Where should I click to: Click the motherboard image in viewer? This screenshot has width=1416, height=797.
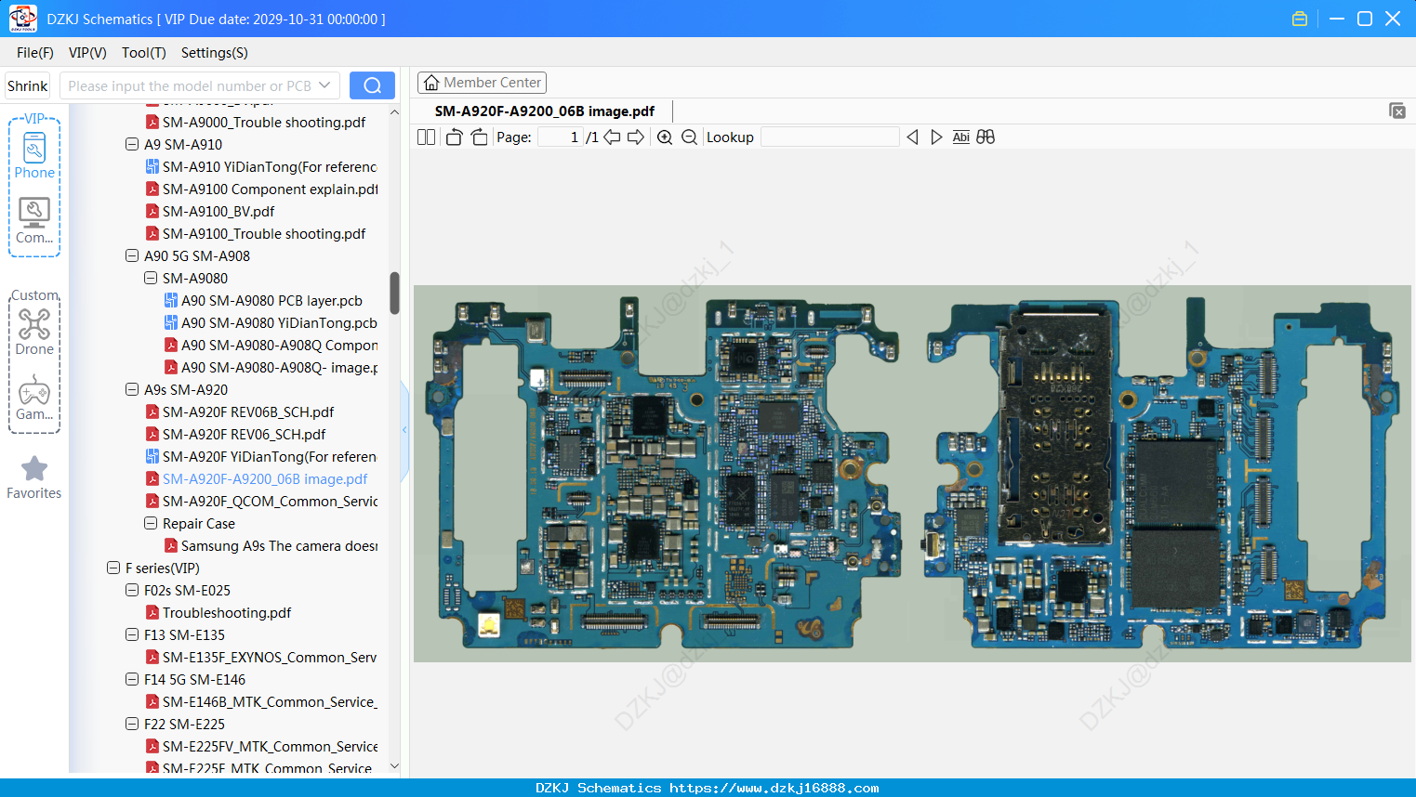[912, 474]
